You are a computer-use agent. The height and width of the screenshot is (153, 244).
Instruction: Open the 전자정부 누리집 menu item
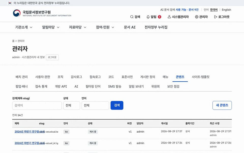156,27
